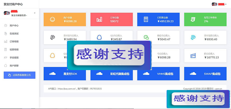Image resolution: width=231 pixels, height=109 pixels.
Task: Click the 商户群聊 sidebar icon
Action: 5,66
